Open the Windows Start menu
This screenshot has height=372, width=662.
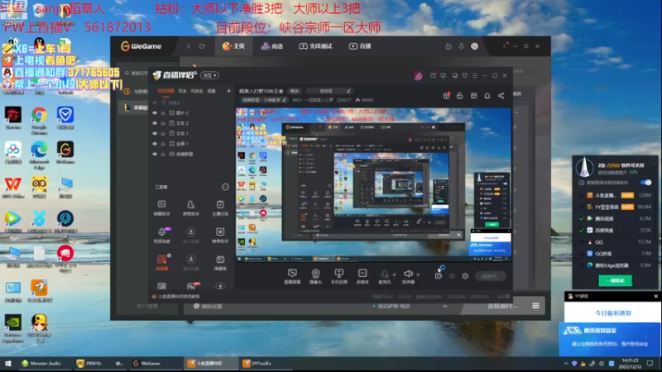[x=8, y=363]
